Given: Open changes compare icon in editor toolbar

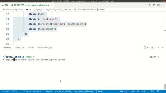Looking at the screenshot, I should pos(154,5).
